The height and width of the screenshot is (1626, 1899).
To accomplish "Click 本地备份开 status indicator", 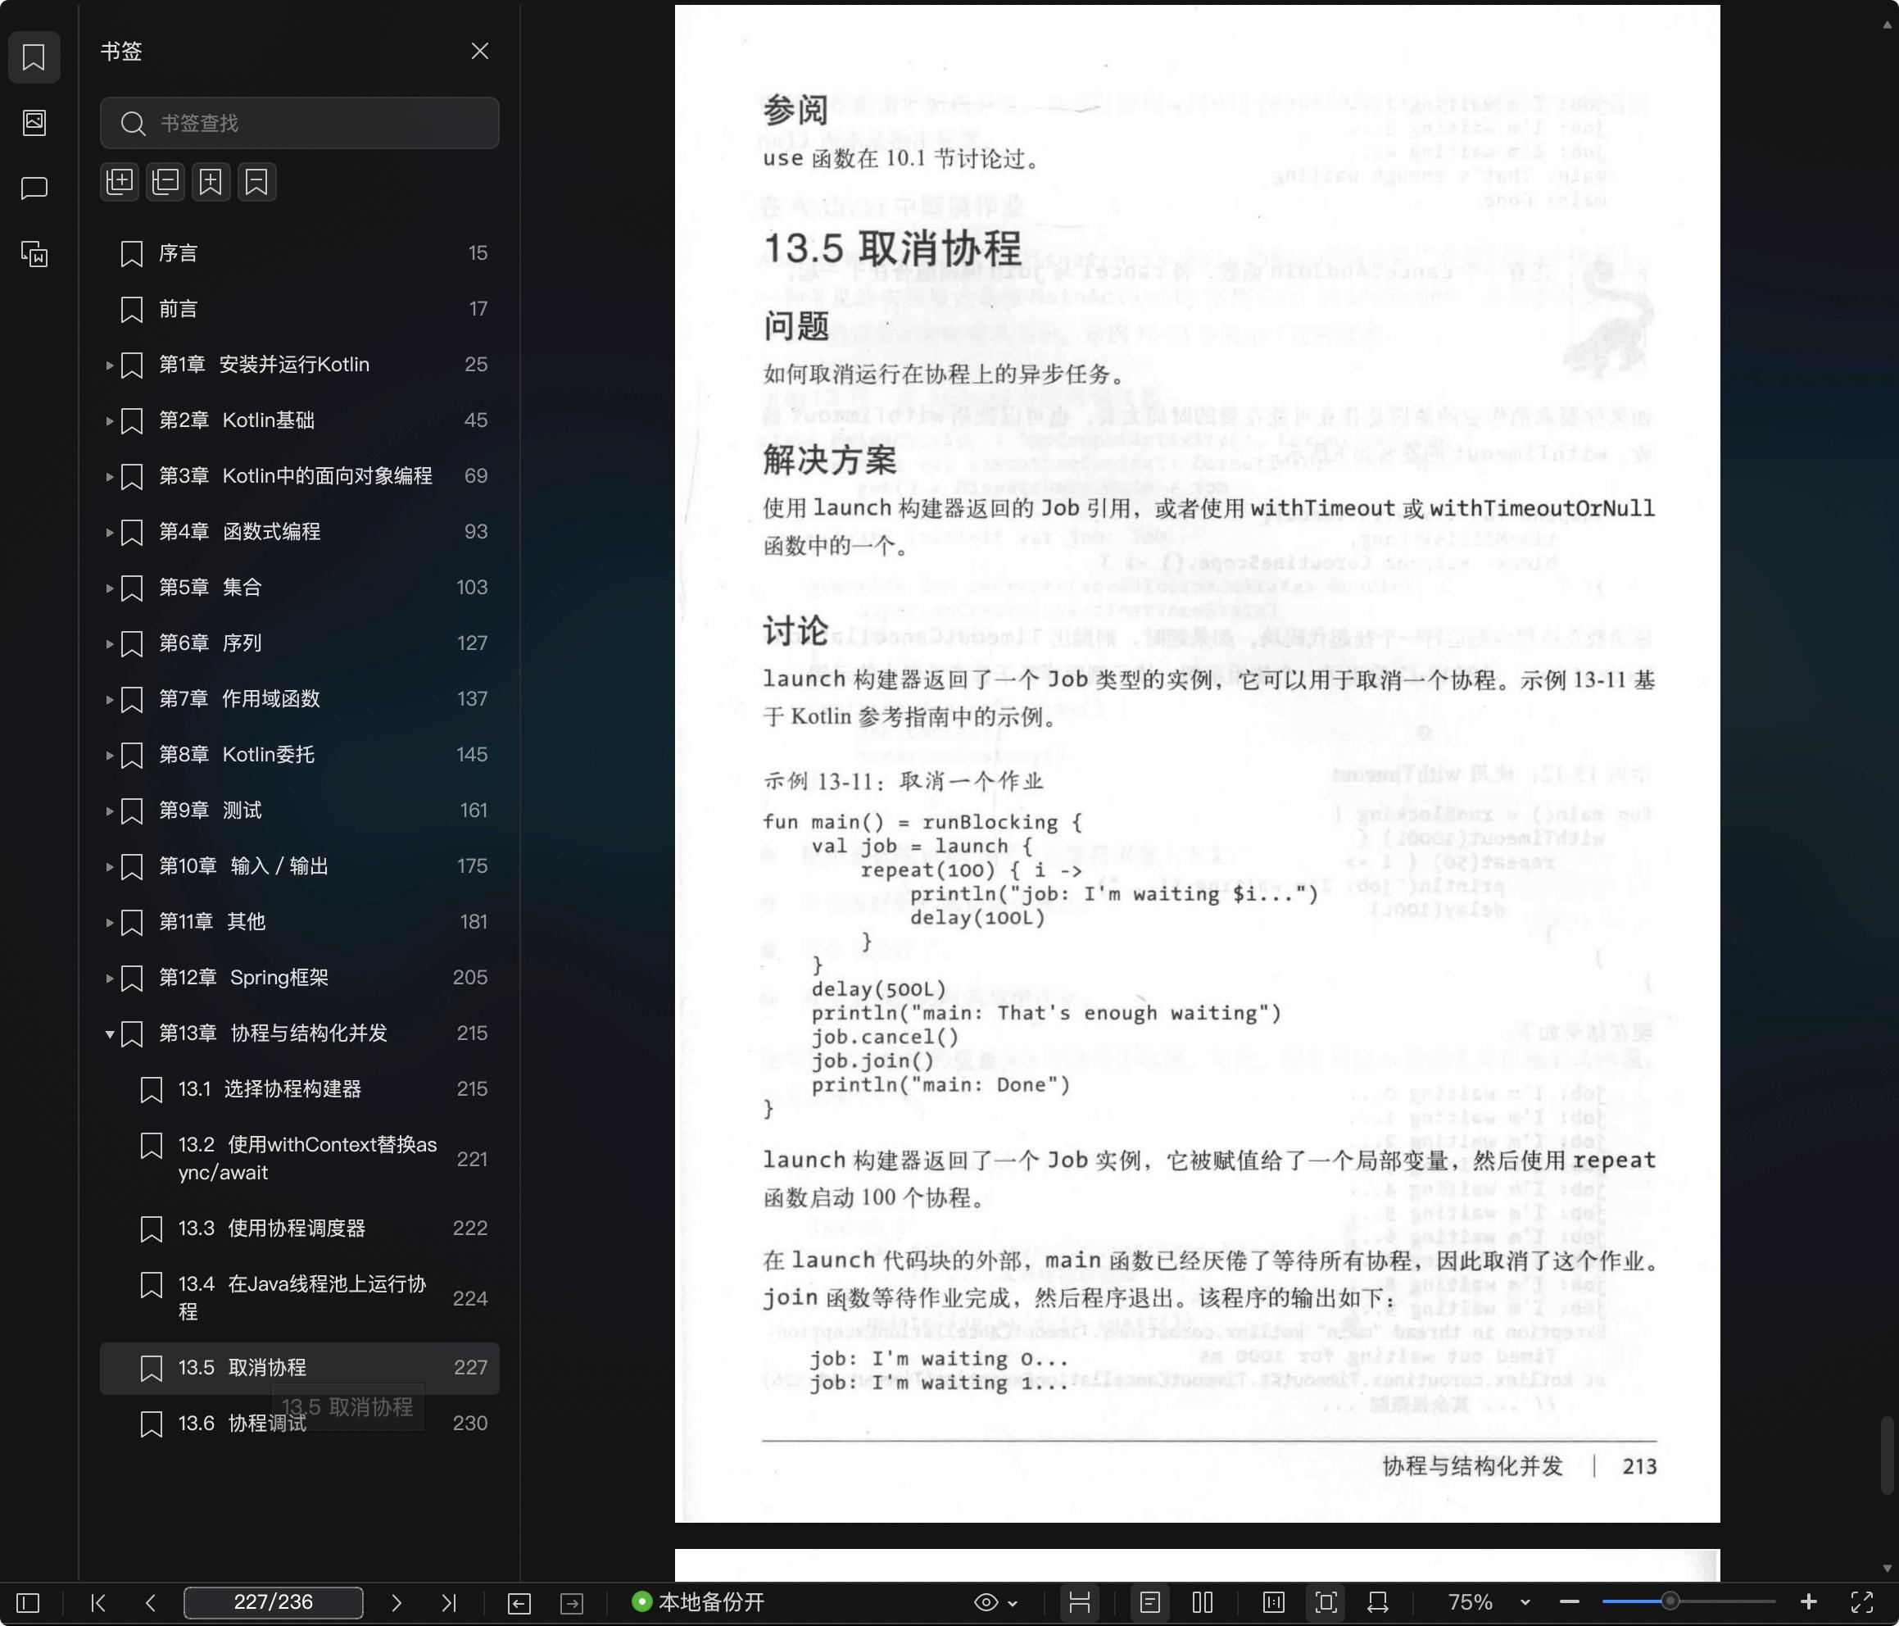I will tap(698, 1602).
